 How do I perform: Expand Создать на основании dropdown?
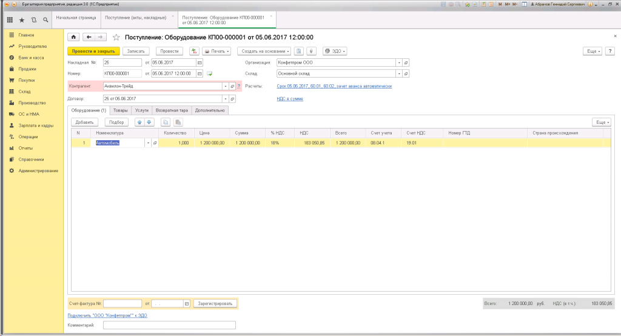(264, 51)
